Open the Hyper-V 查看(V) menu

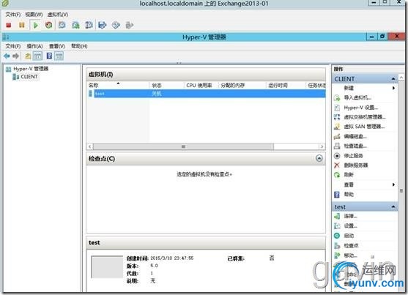[x=57, y=46]
